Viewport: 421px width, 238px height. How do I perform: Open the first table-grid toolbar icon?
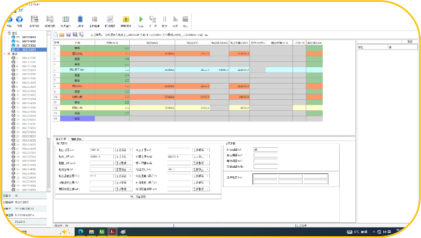click(35, 19)
